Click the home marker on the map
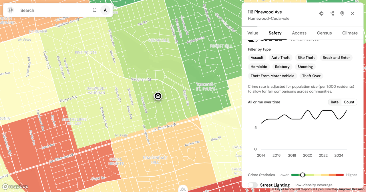 [x=158, y=96]
